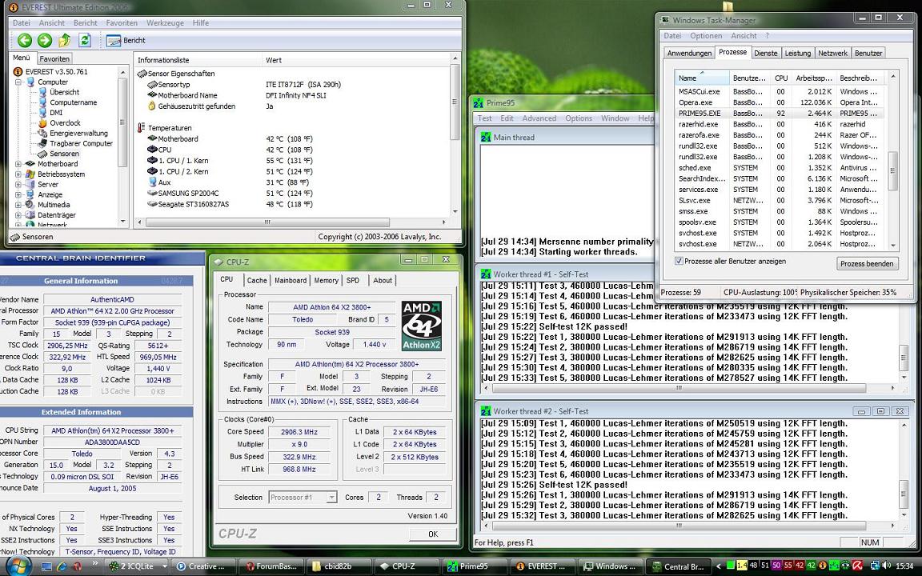Screen dimensions: 922x576
Task: Click Prime95 icon in Main thread title
Action: [486, 137]
